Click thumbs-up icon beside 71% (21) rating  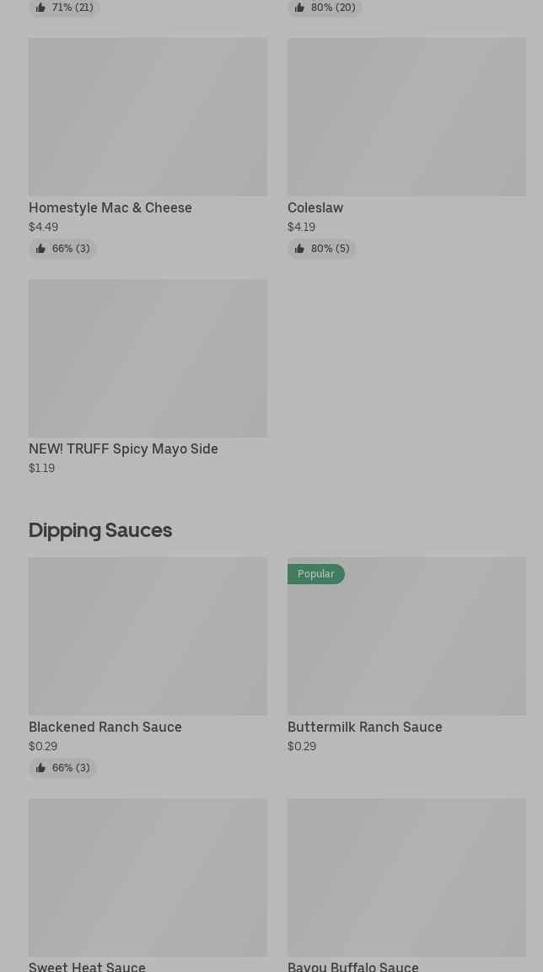tap(40, 8)
